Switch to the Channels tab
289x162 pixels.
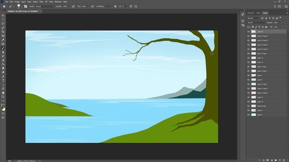251,13
